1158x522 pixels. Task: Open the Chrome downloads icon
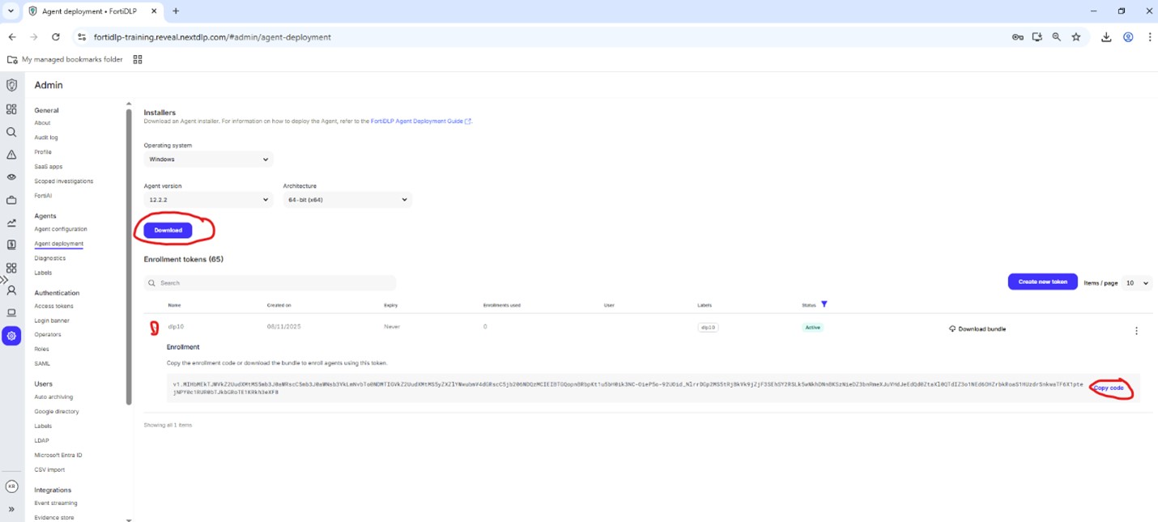1106,36
